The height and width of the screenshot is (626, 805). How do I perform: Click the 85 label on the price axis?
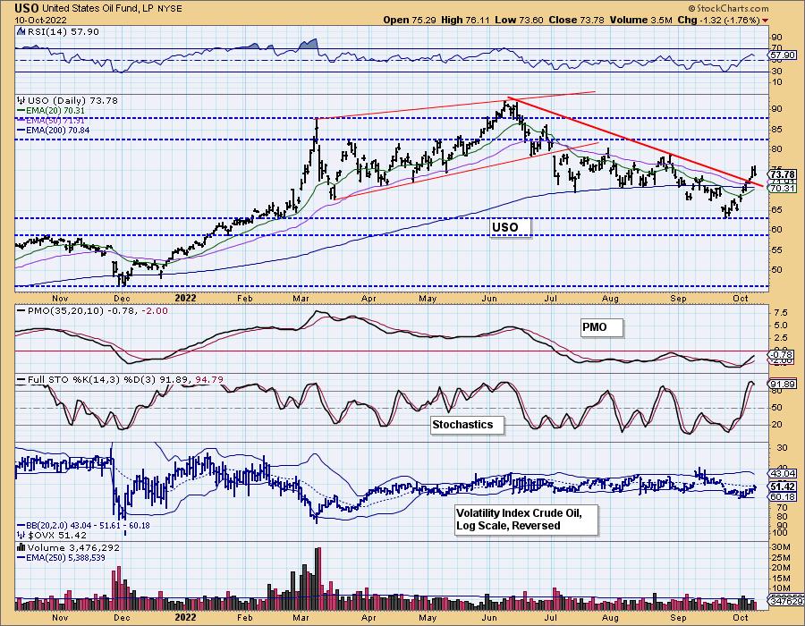coord(776,129)
